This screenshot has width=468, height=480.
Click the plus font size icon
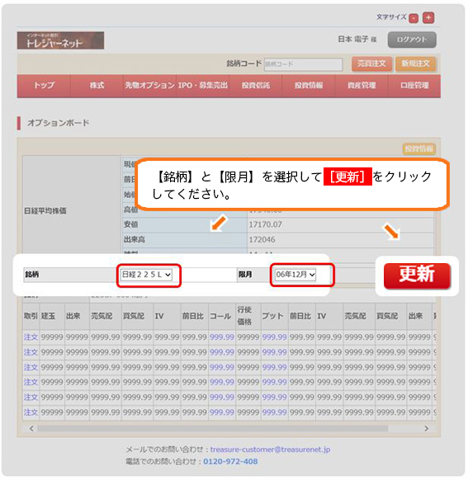(x=428, y=18)
